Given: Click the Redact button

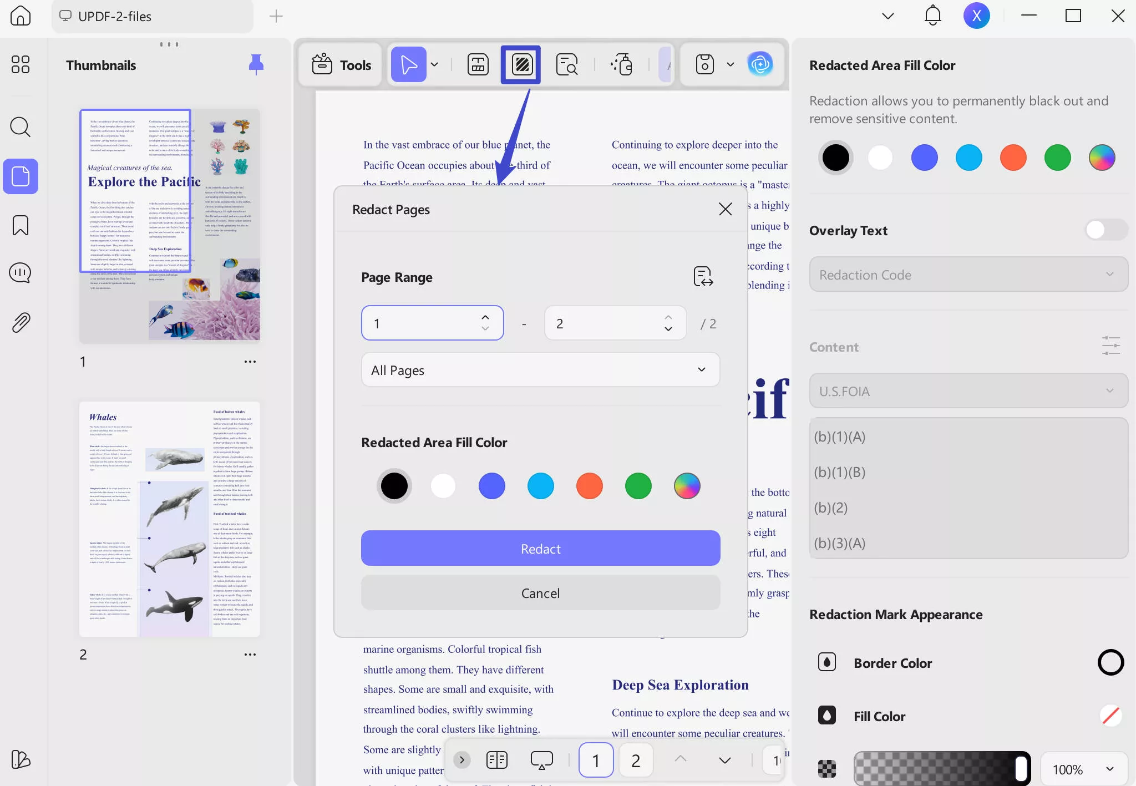Looking at the screenshot, I should click(540, 549).
